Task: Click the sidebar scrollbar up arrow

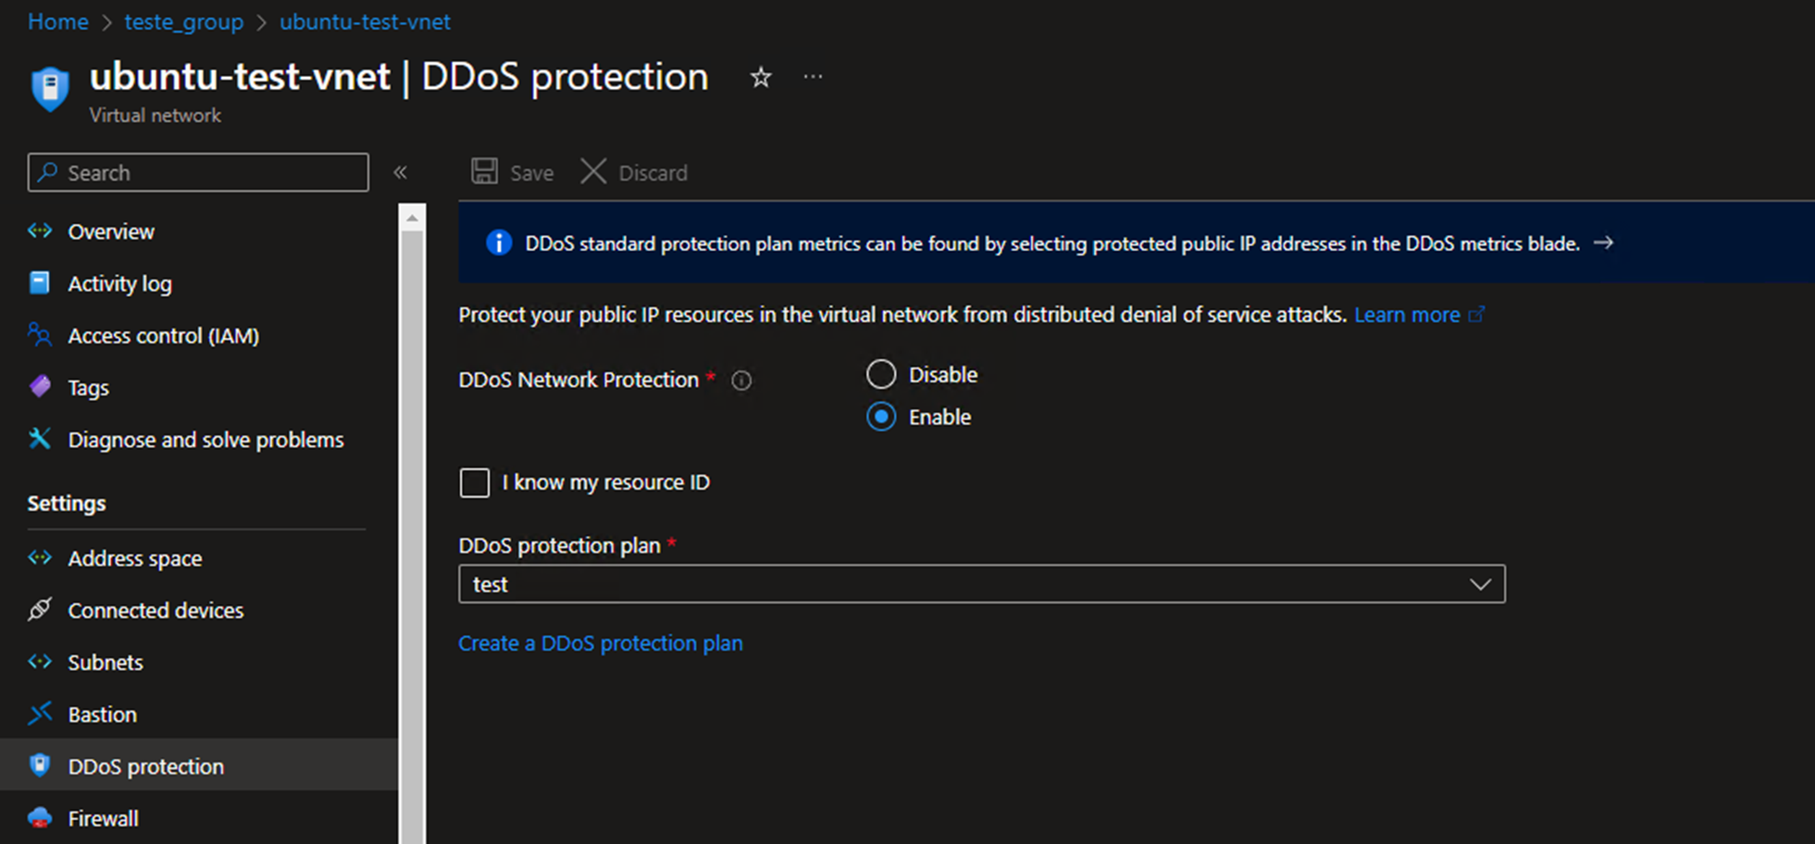Action: [x=412, y=217]
